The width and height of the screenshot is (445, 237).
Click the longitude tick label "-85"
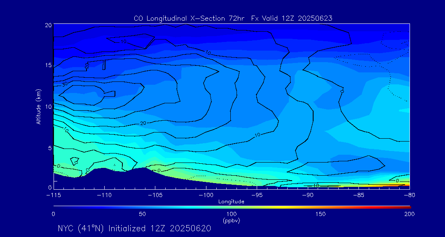click(359, 195)
